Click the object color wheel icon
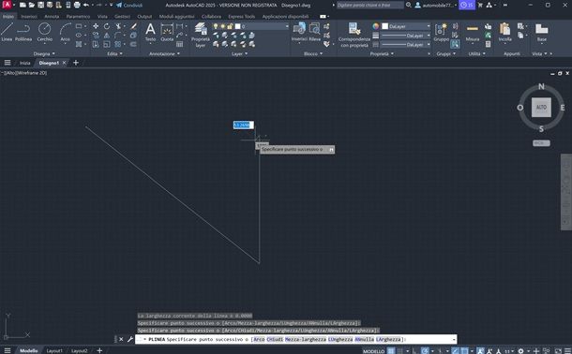572x354 pixels. pyautogui.click(x=375, y=26)
